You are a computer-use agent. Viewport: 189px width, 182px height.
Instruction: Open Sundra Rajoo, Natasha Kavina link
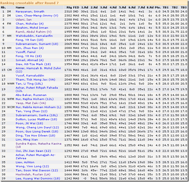tap(38, 145)
